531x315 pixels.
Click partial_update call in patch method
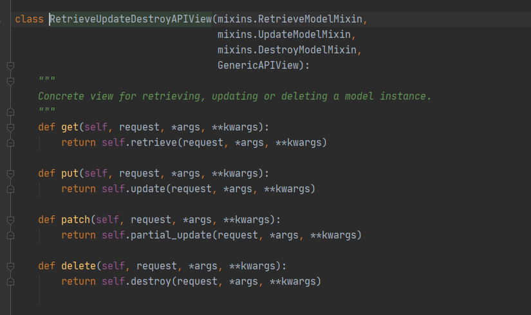pyautogui.click(x=171, y=235)
